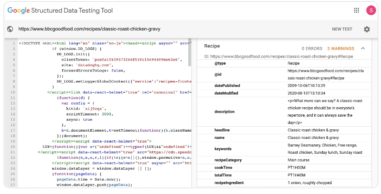Screen dimensions: 381x194
Task: Collapse the Recipe result with the chevron
Action: click(x=363, y=48)
